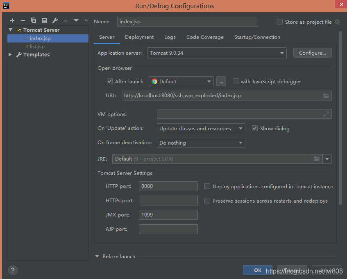
Task: Close the Run/Debug Configurations dialog
Action: [x=341, y=4]
